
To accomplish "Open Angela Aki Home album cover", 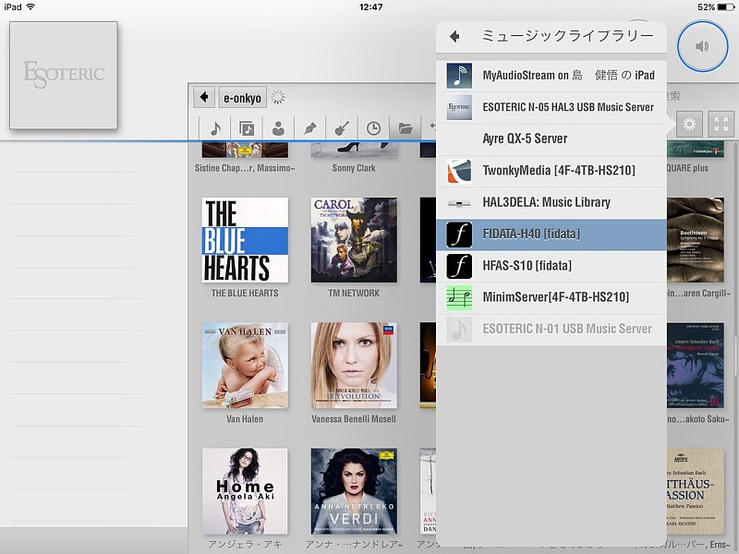I will tap(245, 491).
